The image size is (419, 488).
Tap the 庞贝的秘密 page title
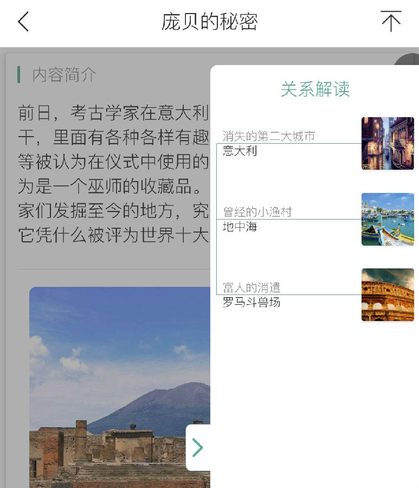(209, 22)
